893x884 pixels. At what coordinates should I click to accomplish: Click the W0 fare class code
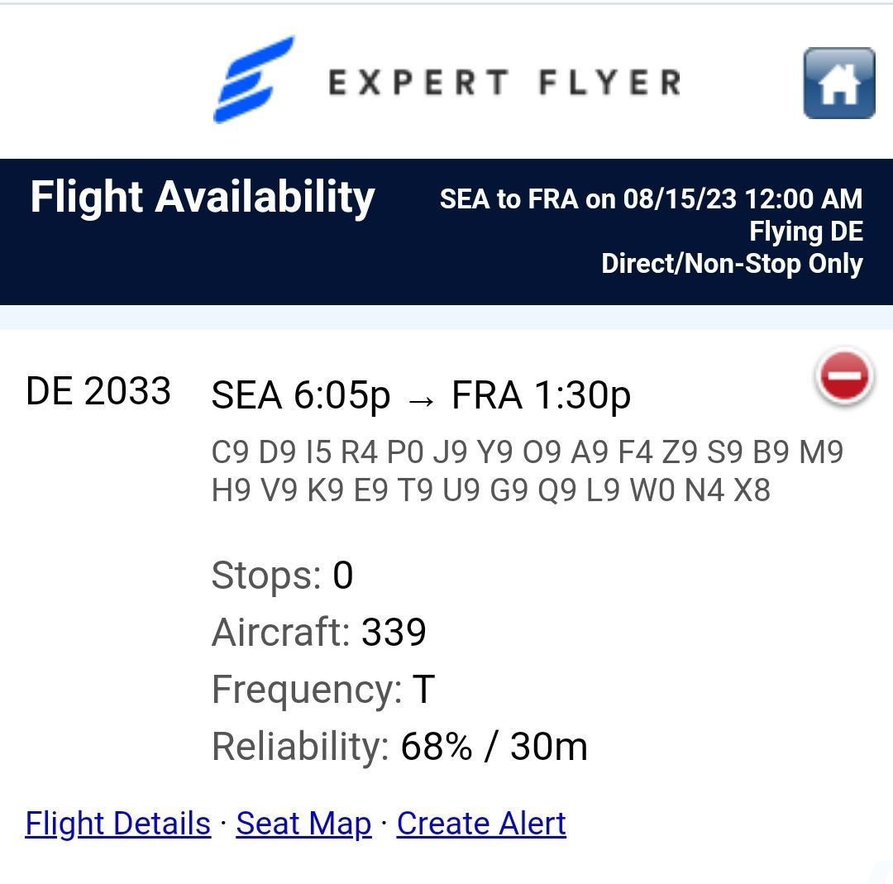click(x=652, y=490)
